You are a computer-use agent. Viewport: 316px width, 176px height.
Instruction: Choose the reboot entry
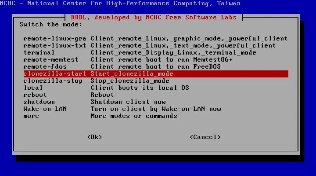pyautogui.click(x=156, y=95)
